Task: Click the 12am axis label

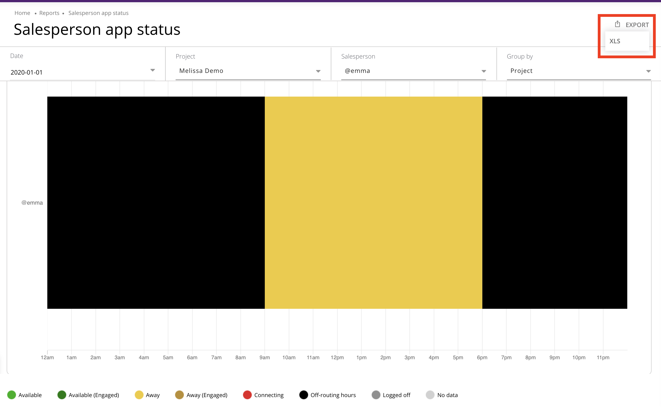Action: pos(47,357)
